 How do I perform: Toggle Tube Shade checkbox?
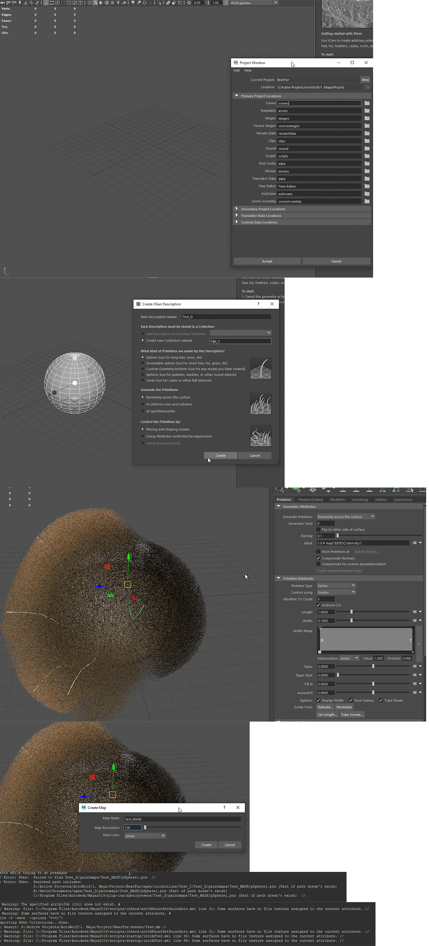[381, 700]
